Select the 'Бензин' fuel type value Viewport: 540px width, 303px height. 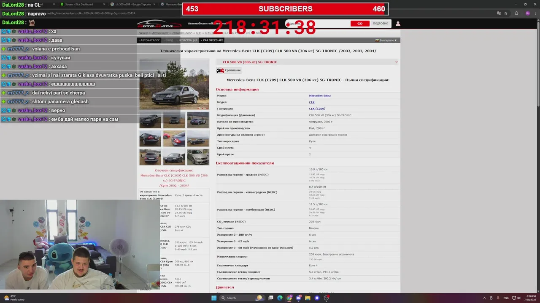313,228
